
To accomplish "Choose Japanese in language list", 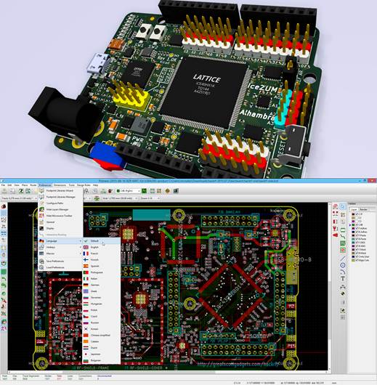I will click(x=101, y=354).
